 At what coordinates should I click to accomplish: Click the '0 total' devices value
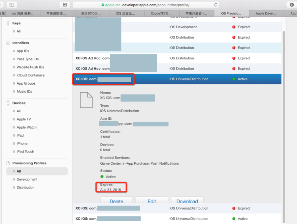(x=105, y=150)
